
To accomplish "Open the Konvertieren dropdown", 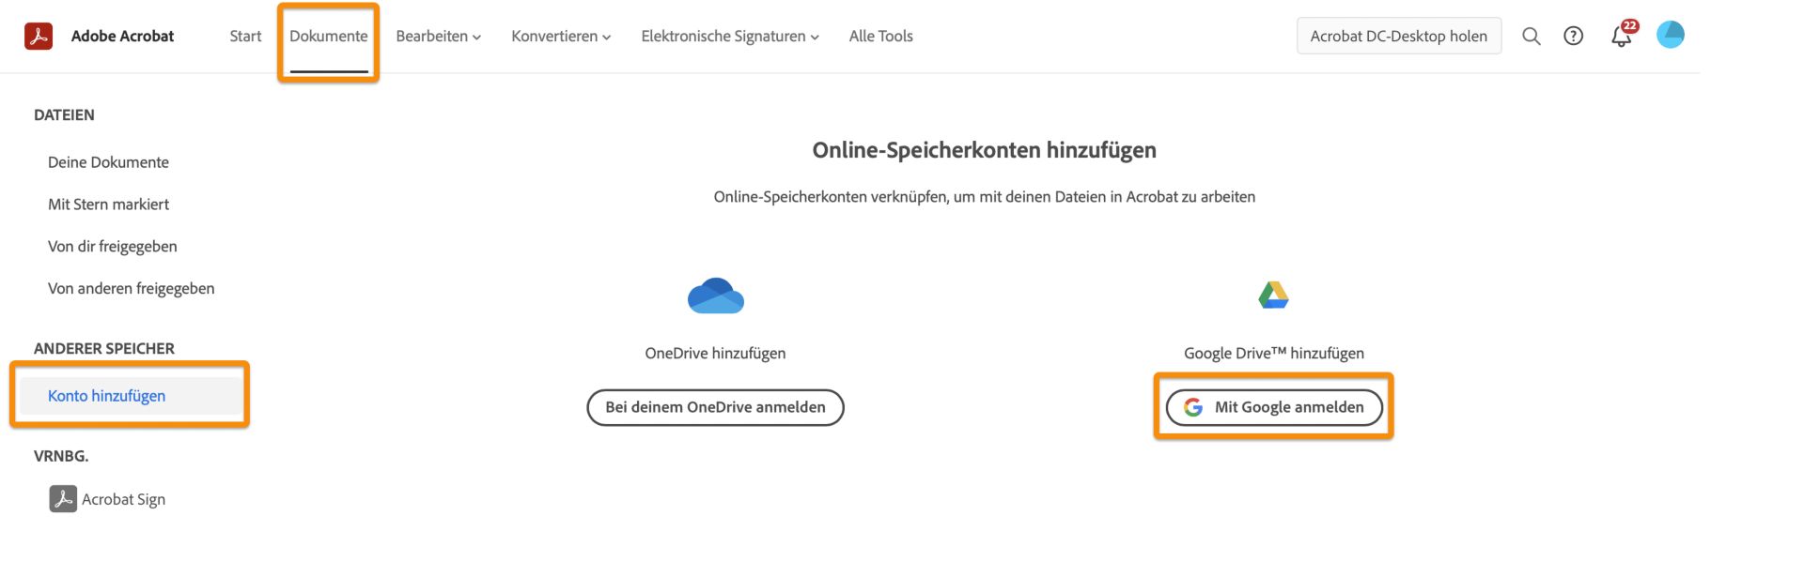I will (560, 36).
